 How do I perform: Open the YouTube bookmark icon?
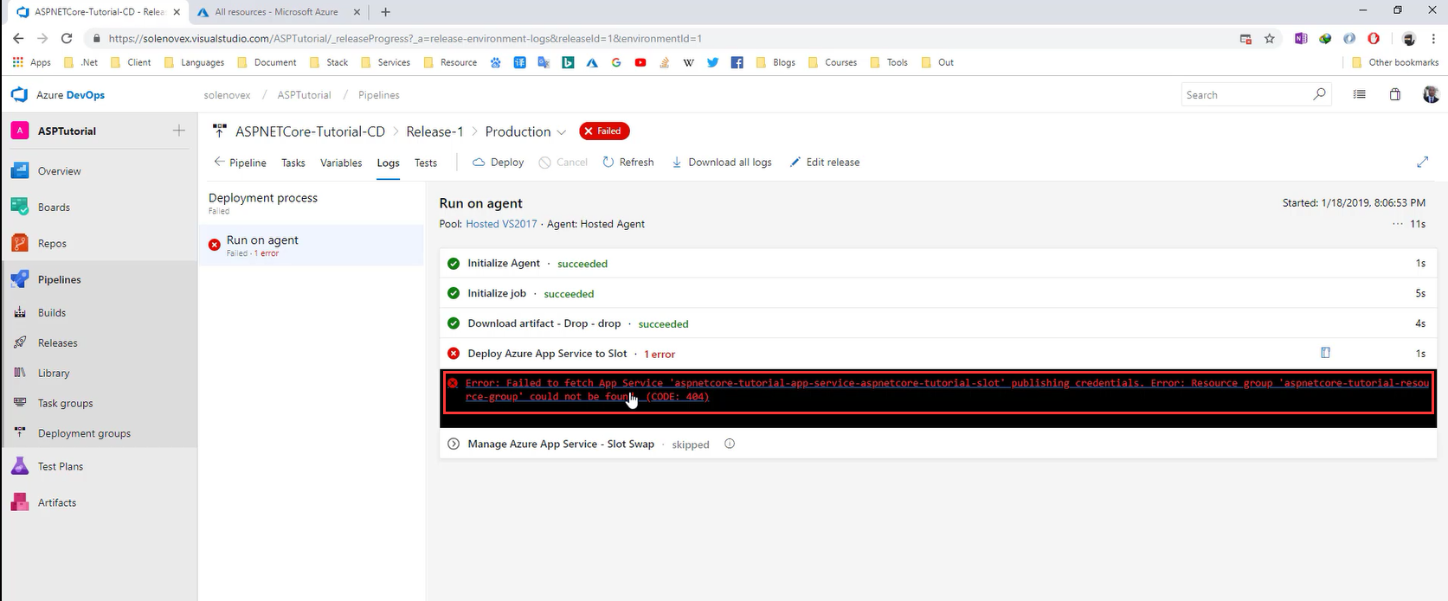(640, 62)
